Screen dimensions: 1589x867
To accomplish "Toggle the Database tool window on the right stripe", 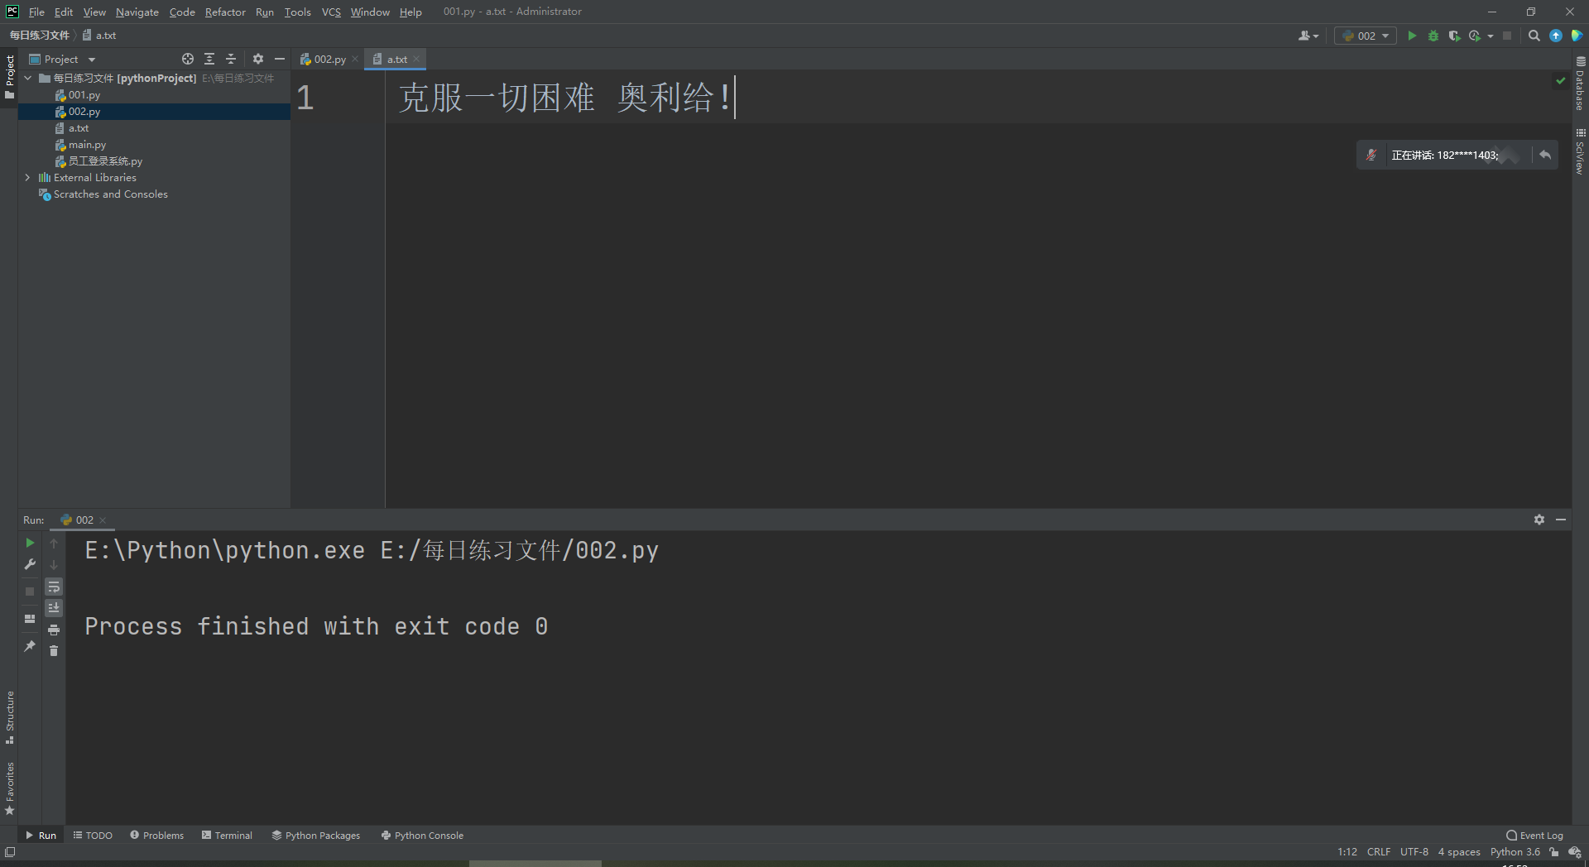I will click(1580, 84).
